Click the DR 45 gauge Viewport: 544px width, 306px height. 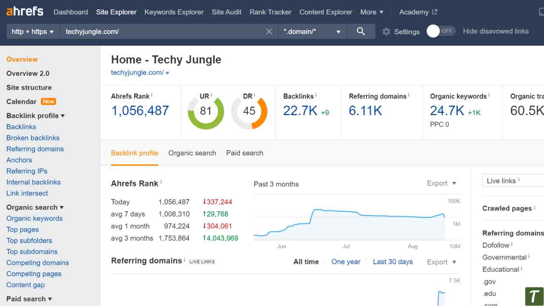pos(249,111)
